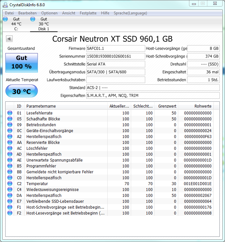Click the Seriennummer field
The width and height of the screenshot is (225, 242).
115,56
